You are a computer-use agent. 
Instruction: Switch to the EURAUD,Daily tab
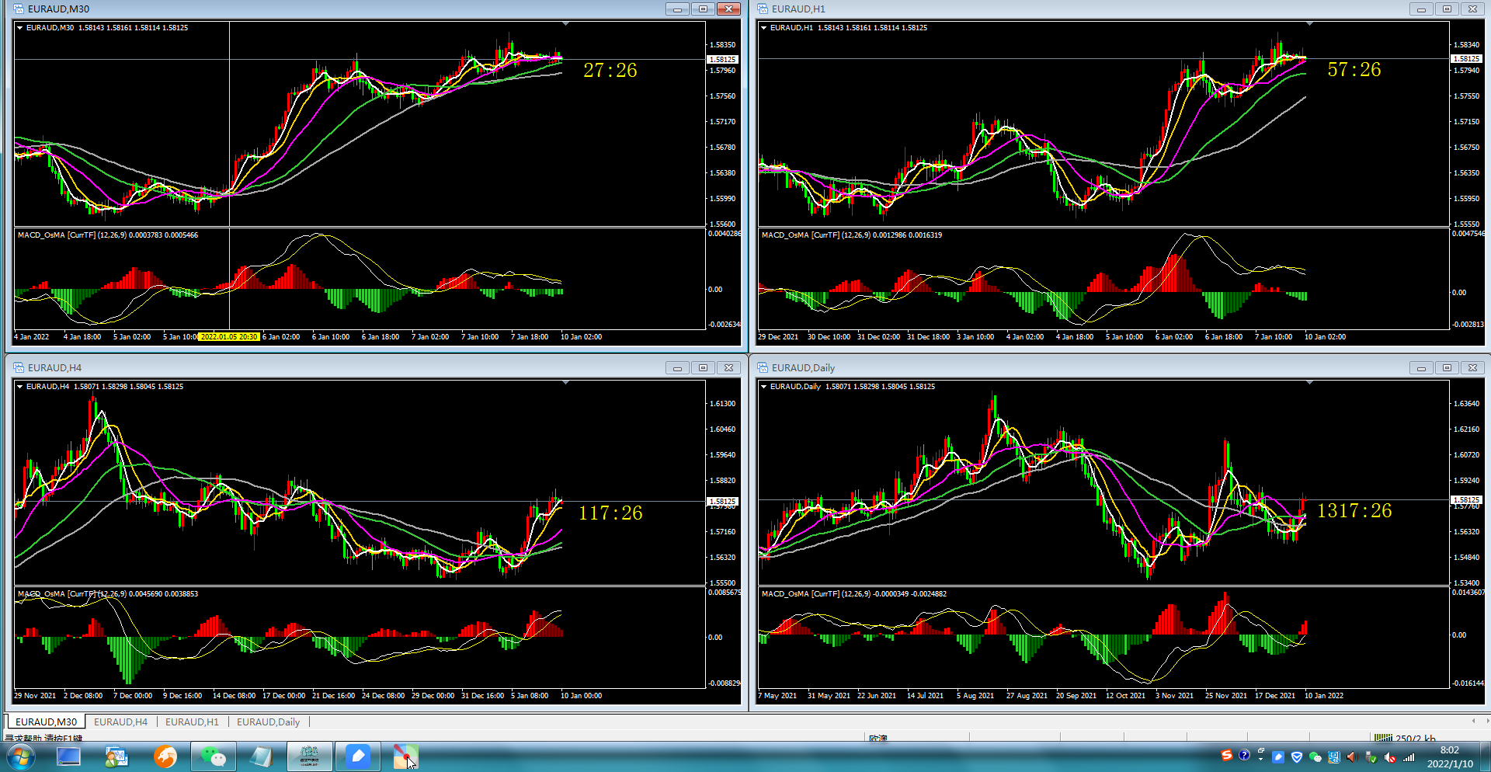click(268, 722)
